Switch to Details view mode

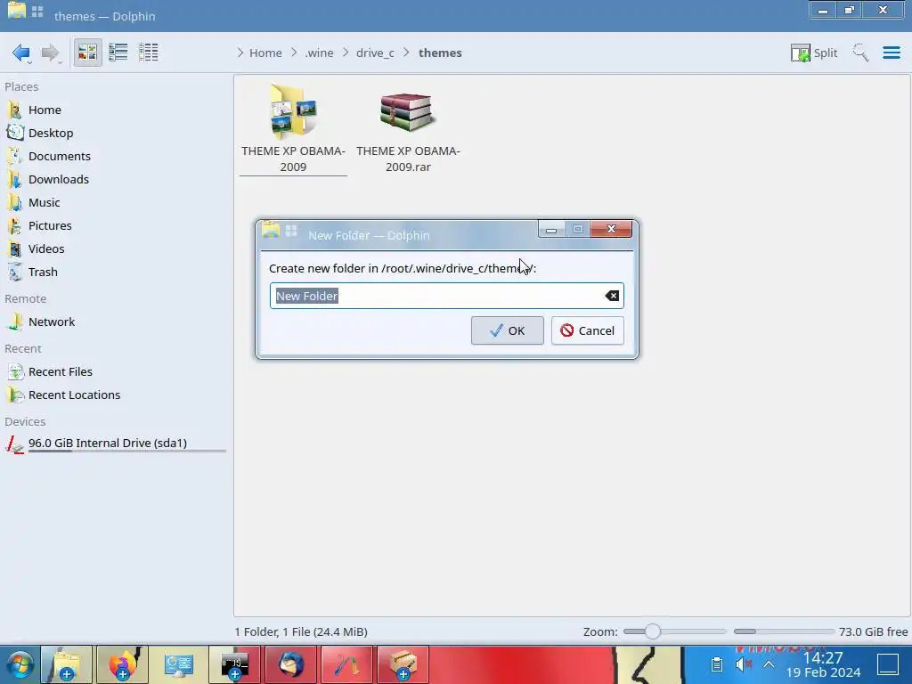[149, 53]
